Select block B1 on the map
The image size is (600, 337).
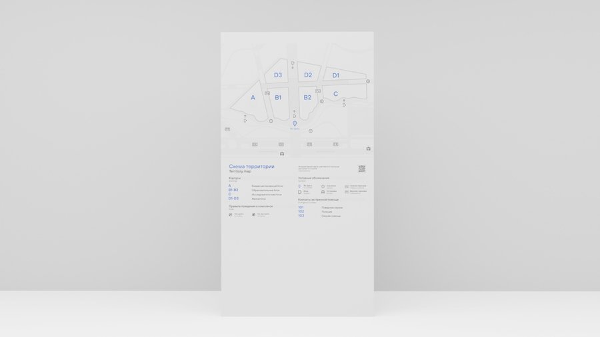tap(278, 97)
